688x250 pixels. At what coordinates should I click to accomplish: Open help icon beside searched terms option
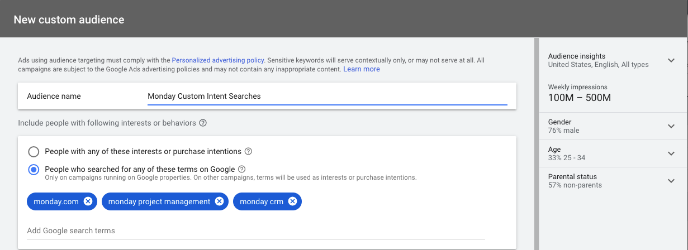241,169
